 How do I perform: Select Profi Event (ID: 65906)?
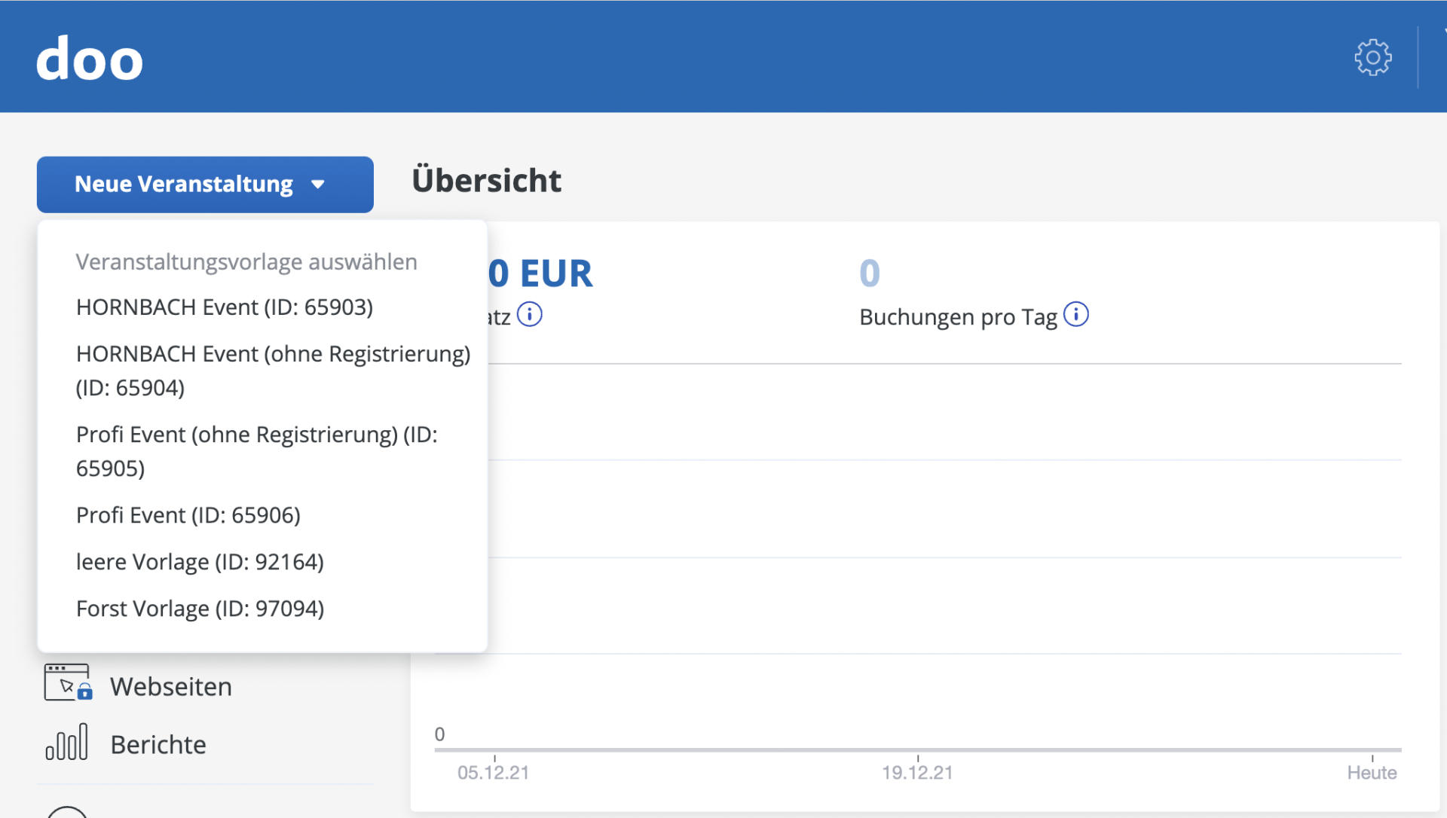(188, 515)
